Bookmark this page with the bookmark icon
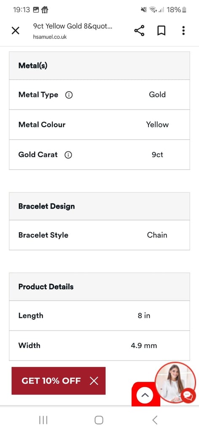Image resolution: width=199 pixels, height=433 pixels. (161, 30)
